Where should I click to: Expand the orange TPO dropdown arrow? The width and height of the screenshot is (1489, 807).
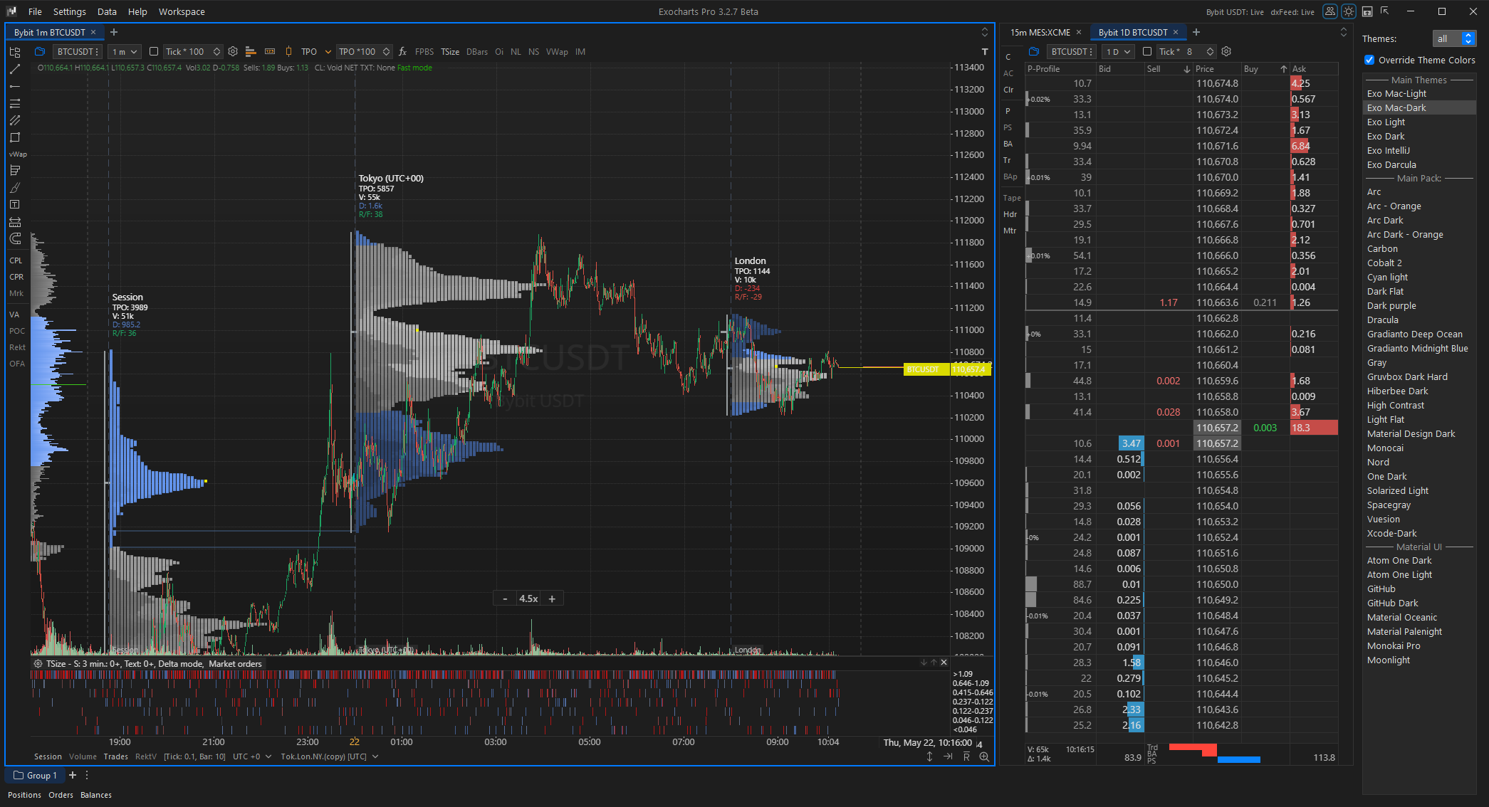click(x=328, y=51)
